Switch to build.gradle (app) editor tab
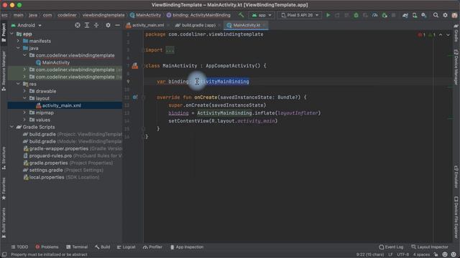The image size is (460, 258). 198,26
